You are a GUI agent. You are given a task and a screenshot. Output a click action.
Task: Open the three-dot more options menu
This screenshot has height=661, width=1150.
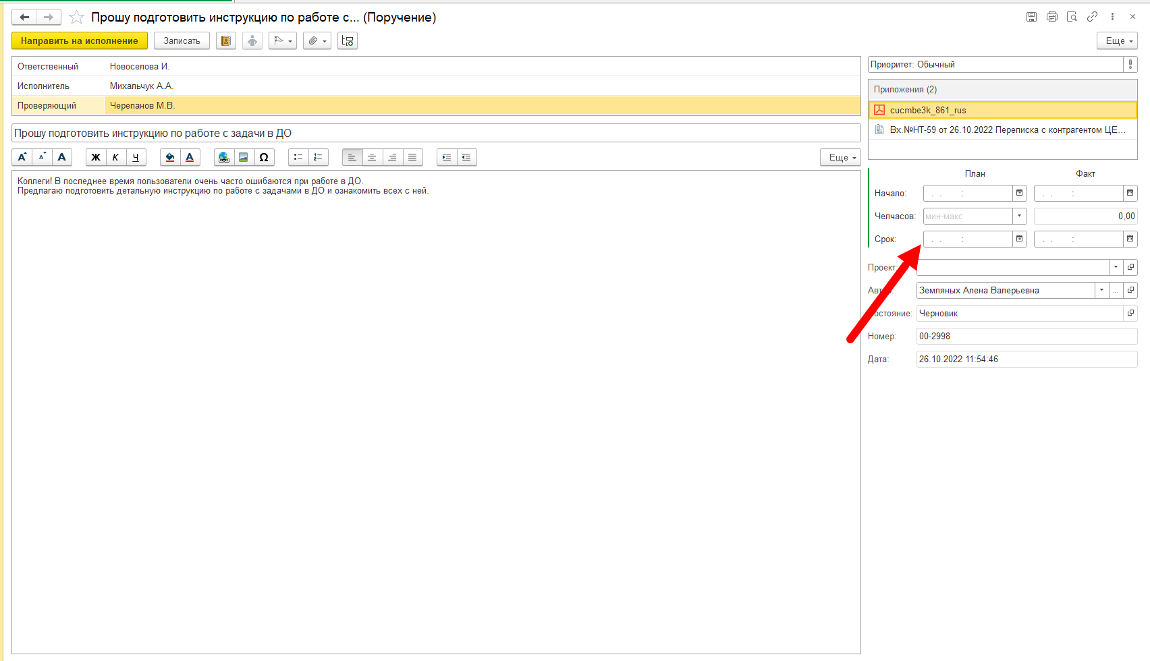pyautogui.click(x=1112, y=17)
